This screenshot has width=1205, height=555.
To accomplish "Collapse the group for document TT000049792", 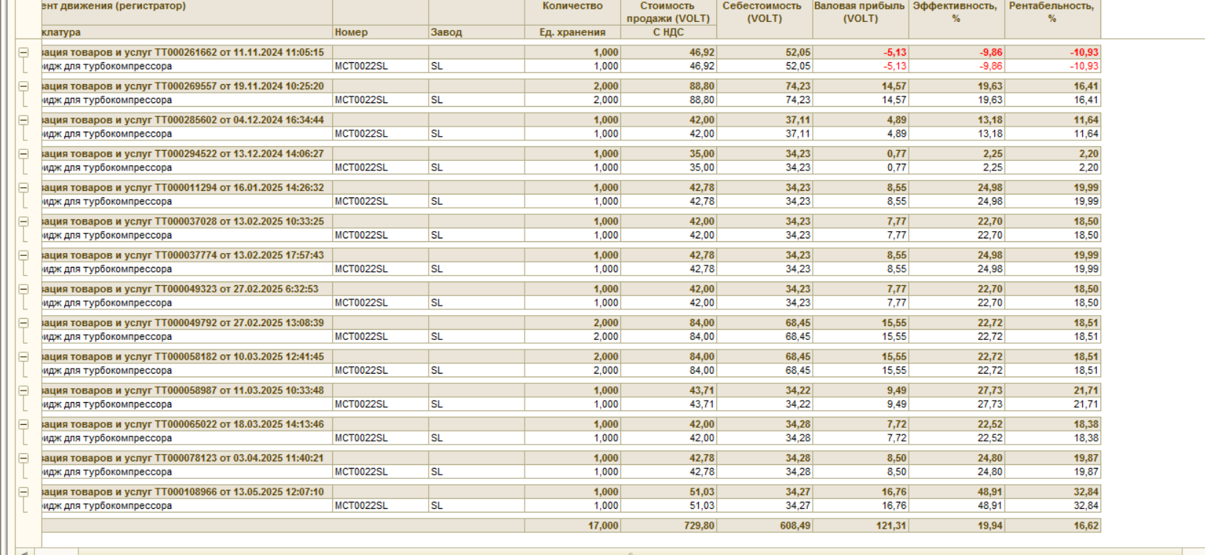I will (x=23, y=323).
